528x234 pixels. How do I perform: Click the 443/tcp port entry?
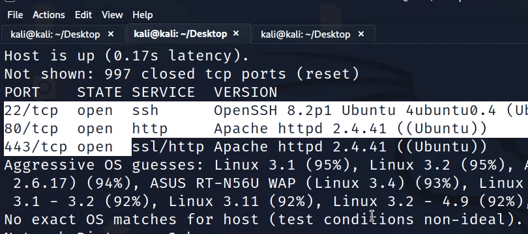pyautogui.click(x=35, y=147)
